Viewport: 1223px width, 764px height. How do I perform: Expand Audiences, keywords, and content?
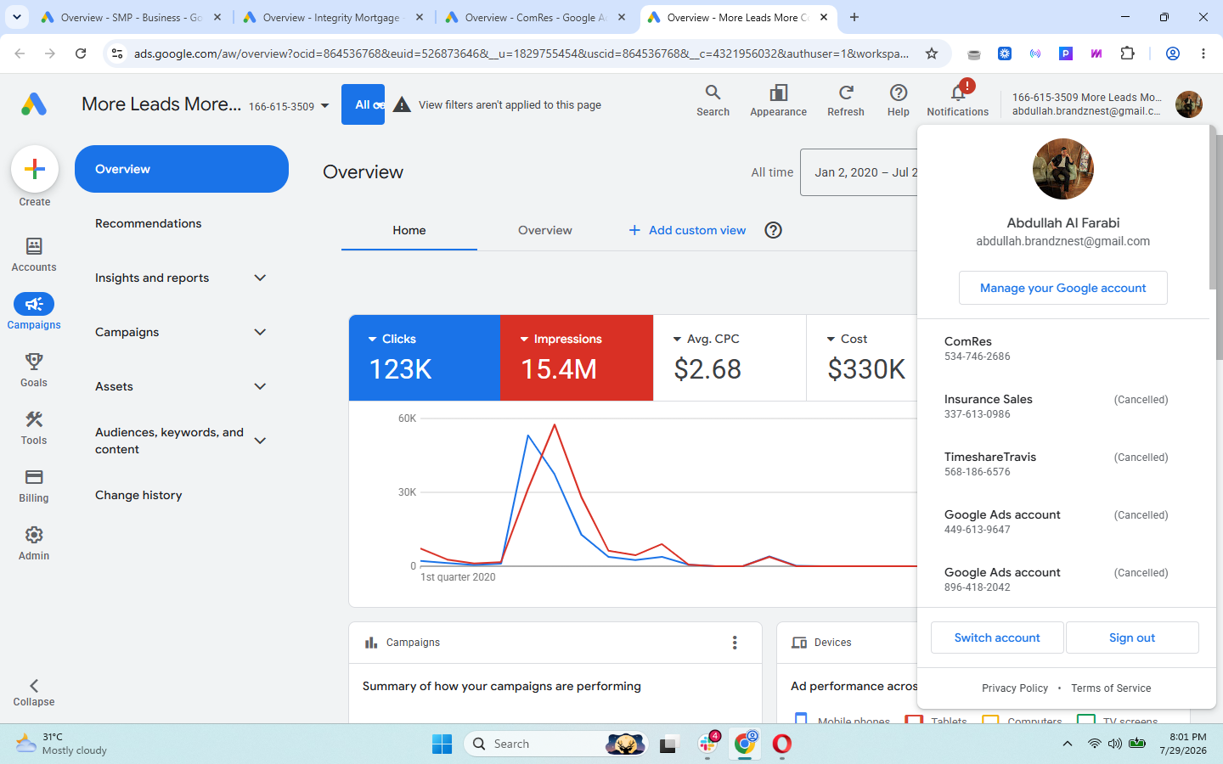point(260,441)
